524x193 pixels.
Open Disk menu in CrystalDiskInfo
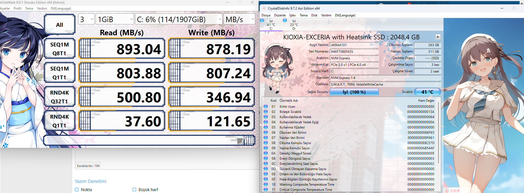314,15
